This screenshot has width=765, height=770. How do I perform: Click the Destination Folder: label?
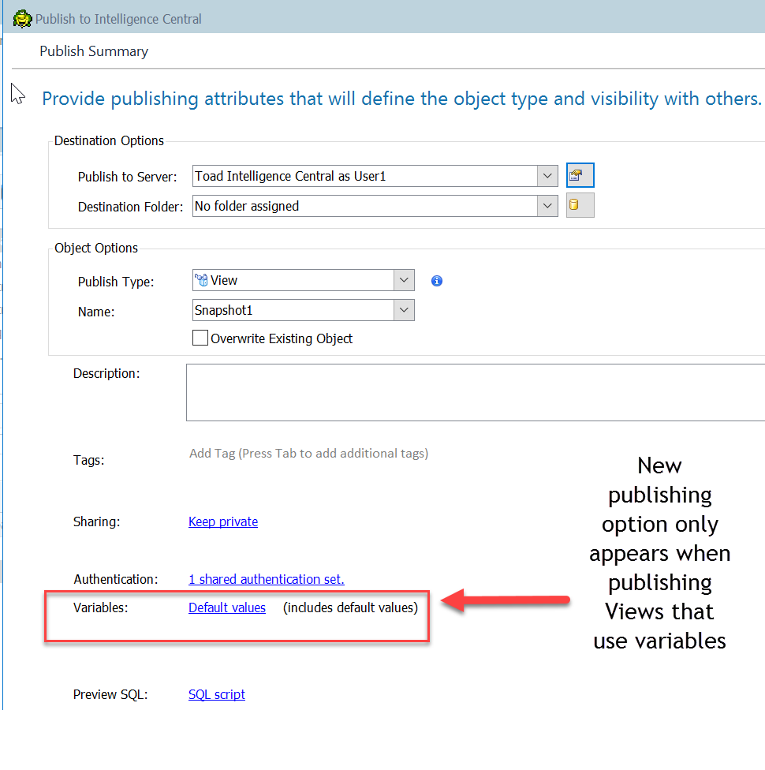pyautogui.click(x=130, y=207)
